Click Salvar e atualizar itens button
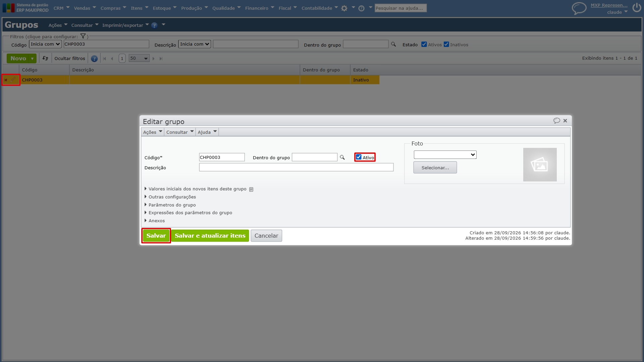 (x=210, y=236)
